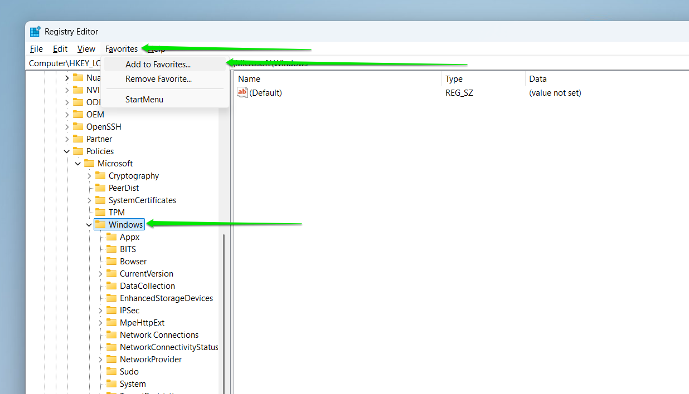689x394 pixels.
Task: Select the IPSec key label
Action: click(x=130, y=311)
